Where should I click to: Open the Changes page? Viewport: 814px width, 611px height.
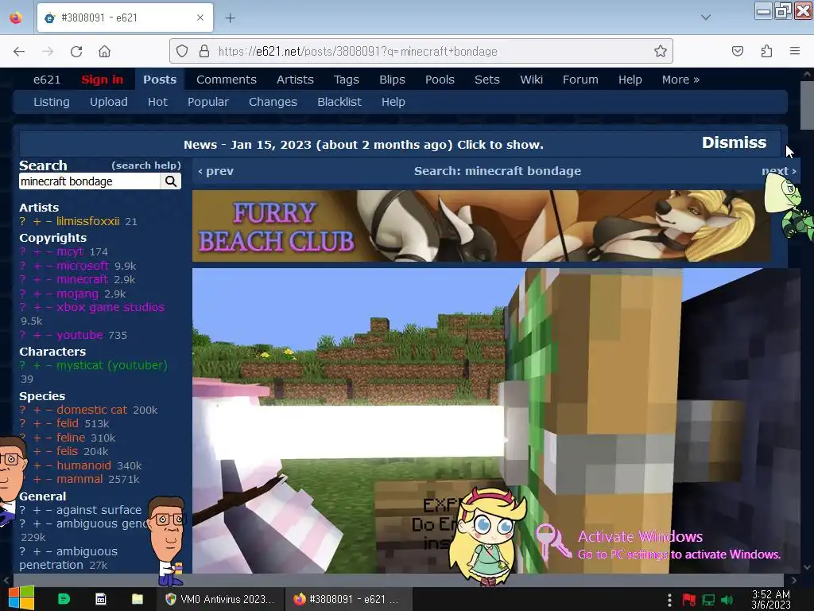273,102
